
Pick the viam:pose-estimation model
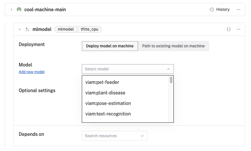coord(108,103)
